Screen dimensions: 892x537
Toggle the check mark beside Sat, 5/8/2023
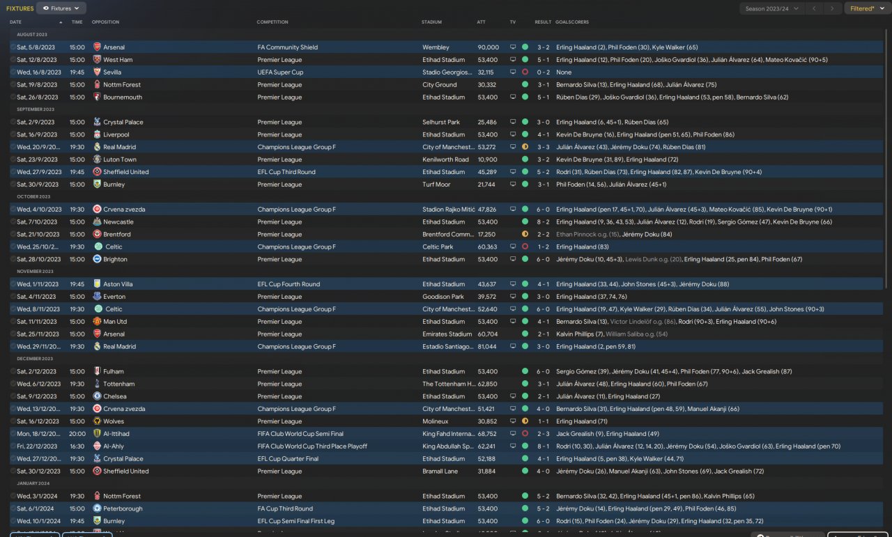tap(13, 47)
